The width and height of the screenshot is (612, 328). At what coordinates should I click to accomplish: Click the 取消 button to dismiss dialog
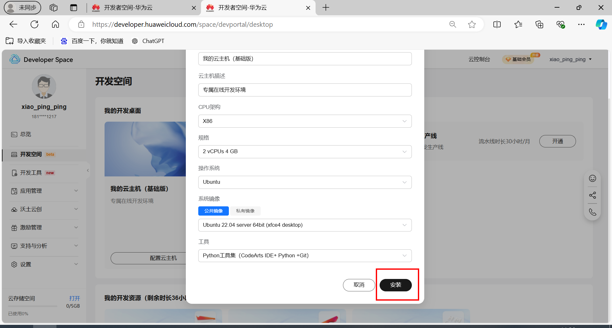click(359, 285)
